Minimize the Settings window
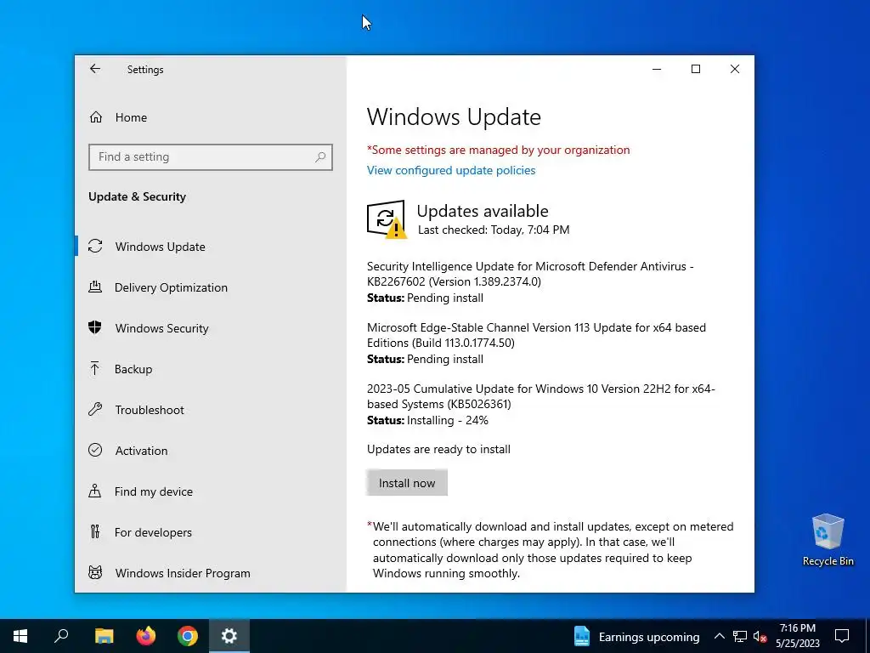This screenshot has height=653, width=870. (x=657, y=69)
